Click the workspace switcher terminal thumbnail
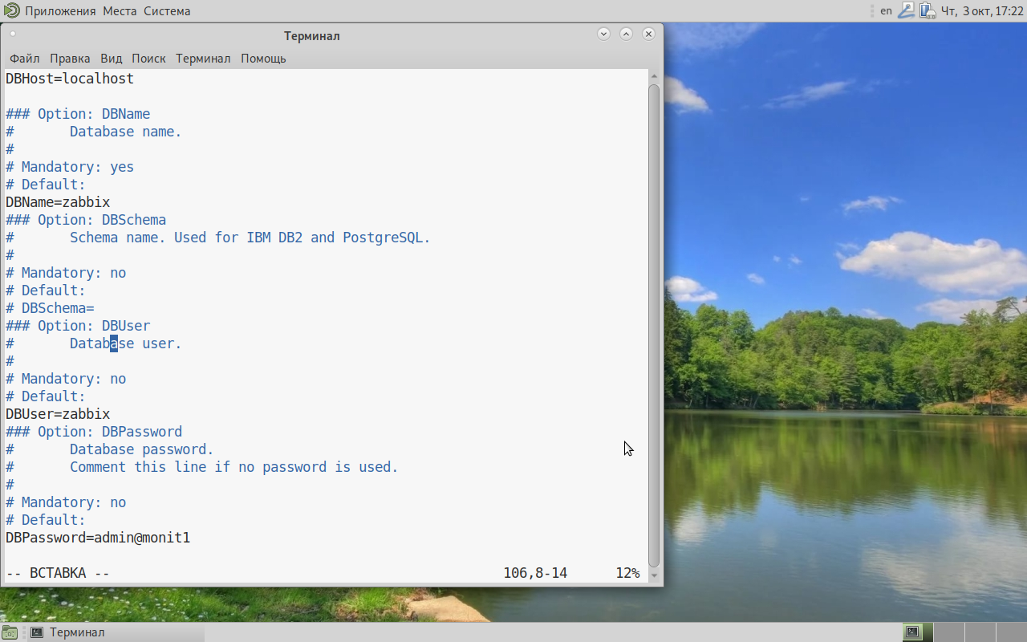1027x642 pixels. coord(913,632)
